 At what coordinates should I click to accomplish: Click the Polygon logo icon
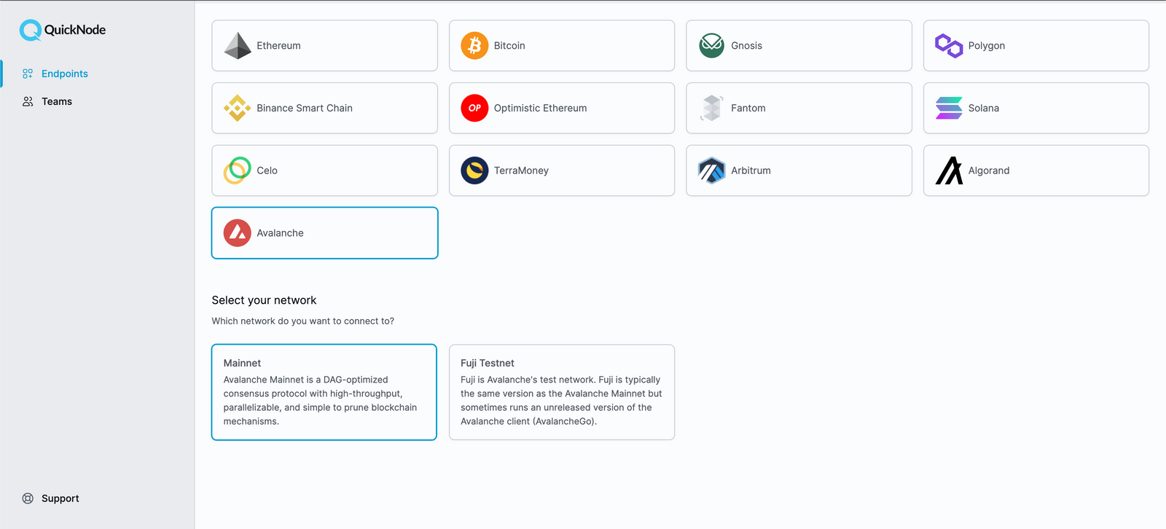click(948, 45)
